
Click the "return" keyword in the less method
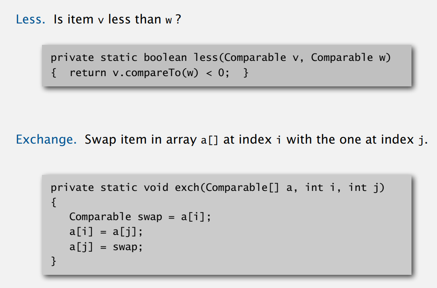pyautogui.click(x=88, y=73)
